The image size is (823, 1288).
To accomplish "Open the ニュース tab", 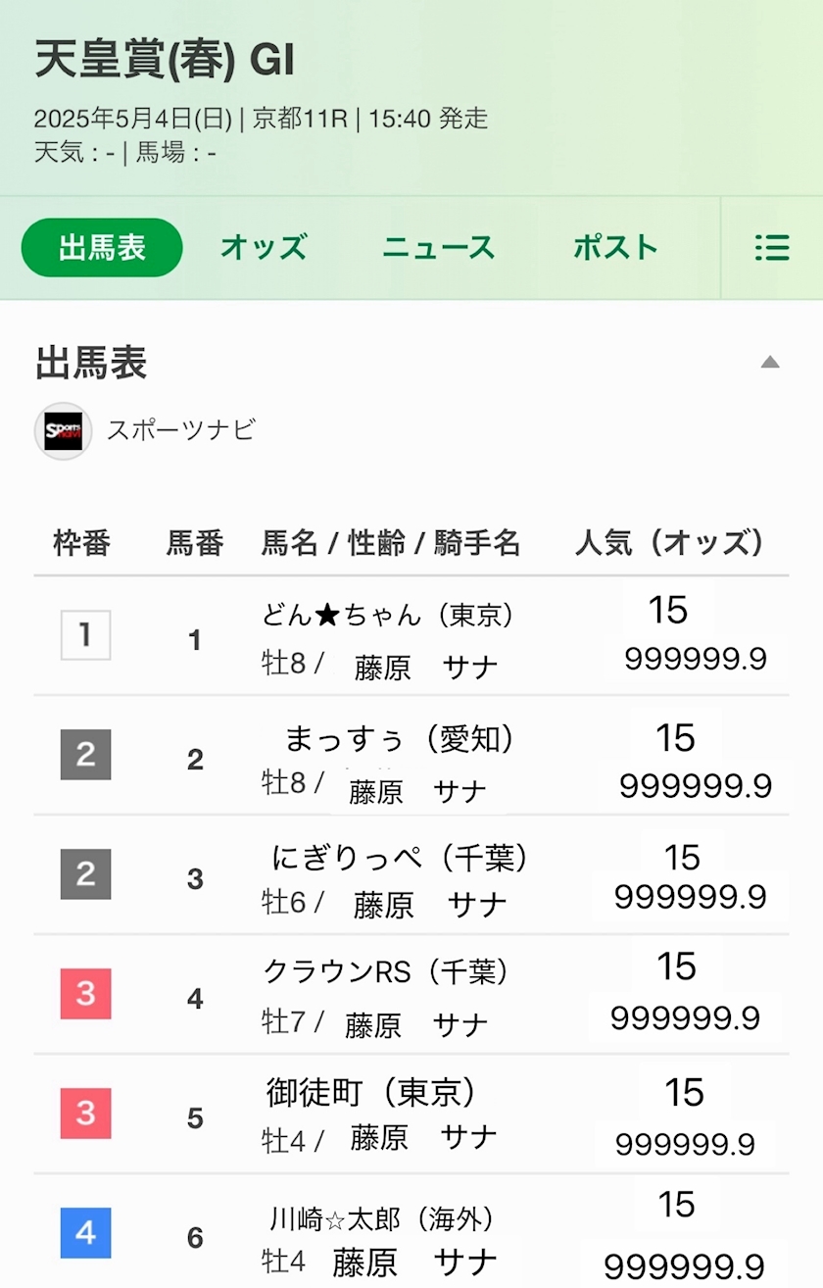I will tap(438, 248).
